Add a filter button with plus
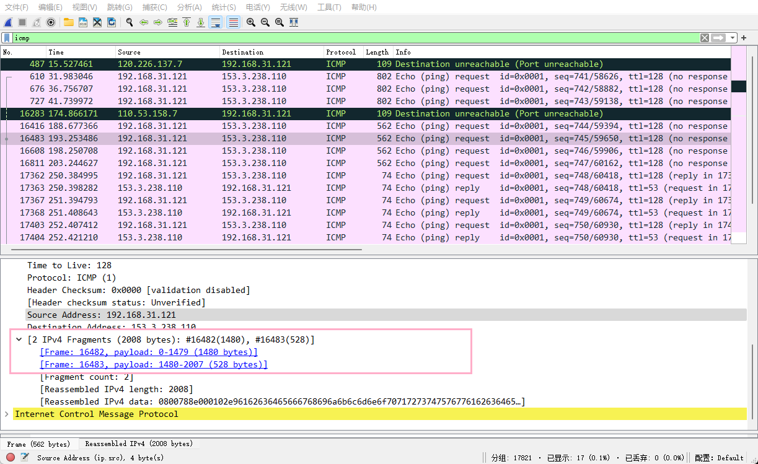This screenshot has height=464, width=758. pyautogui.click(x=744, y=38)
